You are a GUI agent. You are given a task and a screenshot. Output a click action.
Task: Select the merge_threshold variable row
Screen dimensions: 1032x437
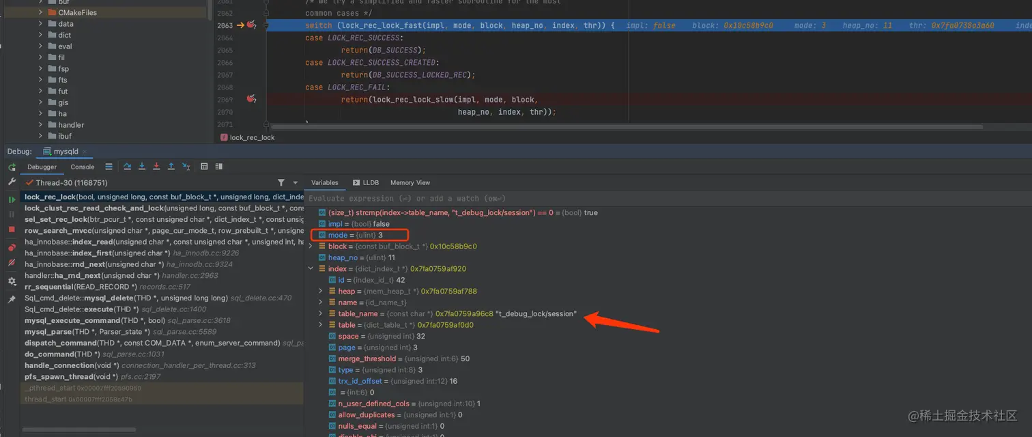669,358
